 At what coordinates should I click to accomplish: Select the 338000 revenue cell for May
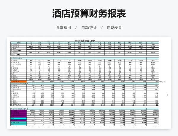tap(69, 115)
